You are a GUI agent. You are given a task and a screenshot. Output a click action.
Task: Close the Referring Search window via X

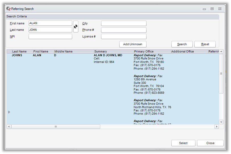click(220, 9)
